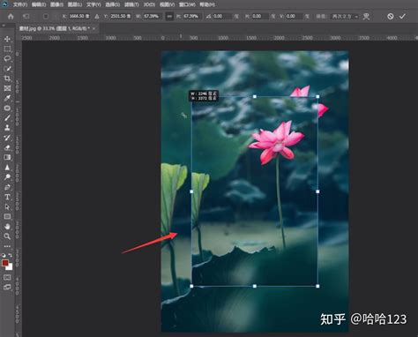The image size is (418, 337).
Task: Toggle the reference point checkbox
Action: pos(46,16)
